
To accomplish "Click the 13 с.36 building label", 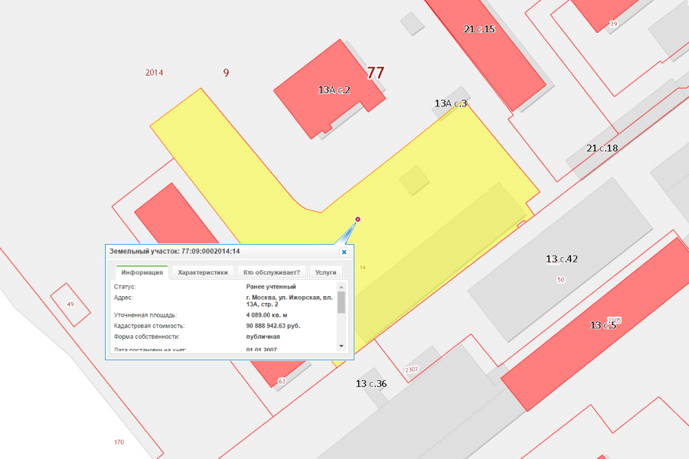I will tap(371, 384).
